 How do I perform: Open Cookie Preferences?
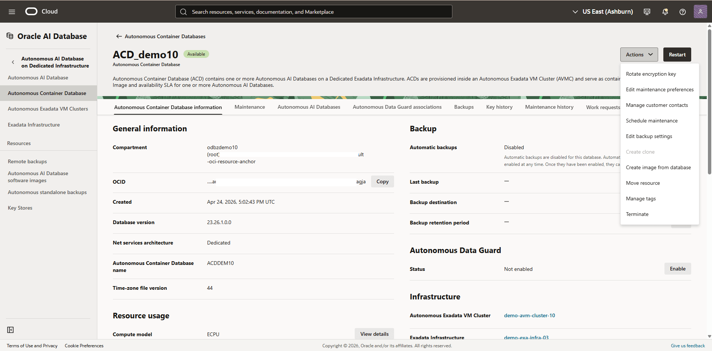[x=84, y=346]
